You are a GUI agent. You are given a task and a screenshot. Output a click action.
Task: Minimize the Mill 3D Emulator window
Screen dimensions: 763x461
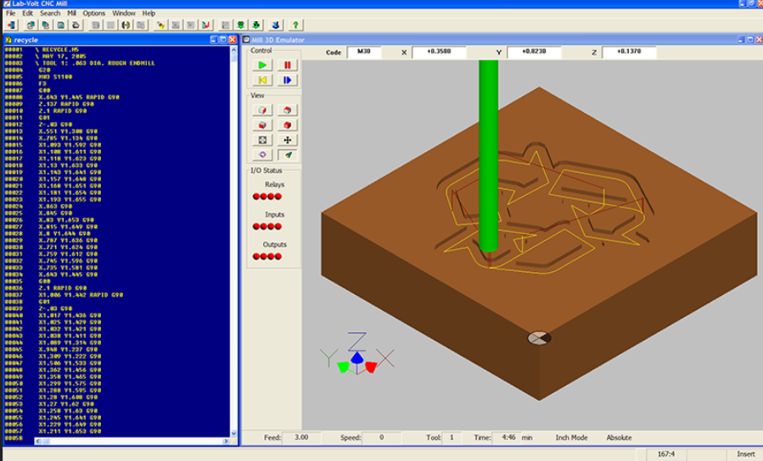click(x=741, y=40)
